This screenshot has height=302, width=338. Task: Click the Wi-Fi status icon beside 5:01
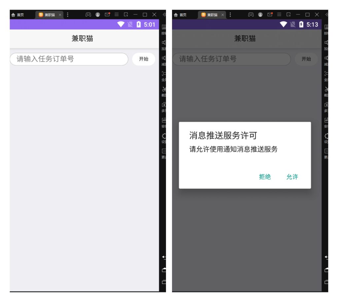pos(121,24)
